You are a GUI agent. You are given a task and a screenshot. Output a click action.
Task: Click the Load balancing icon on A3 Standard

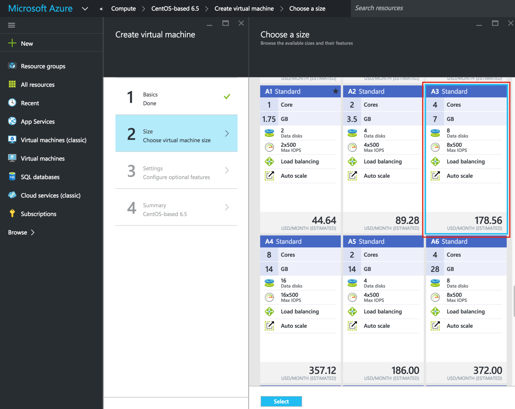(435, 161)
